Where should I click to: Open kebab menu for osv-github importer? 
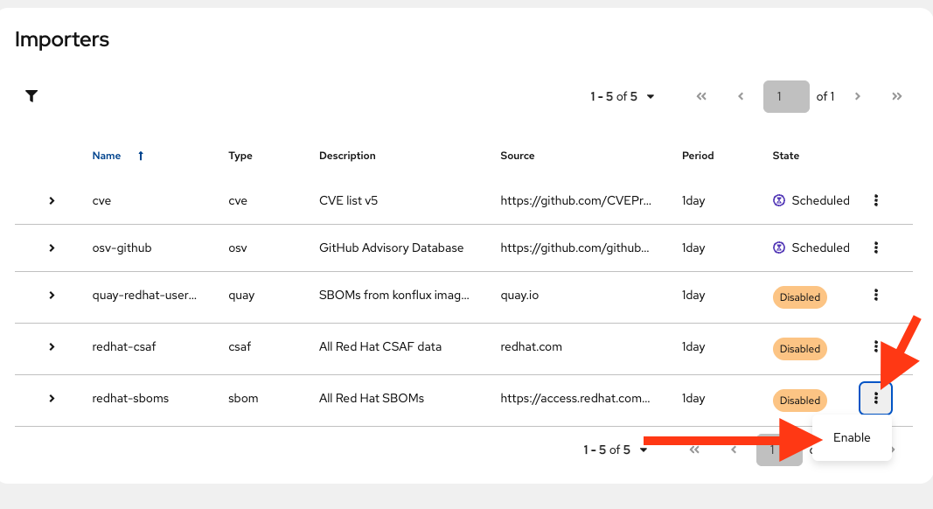pos(876,248)
